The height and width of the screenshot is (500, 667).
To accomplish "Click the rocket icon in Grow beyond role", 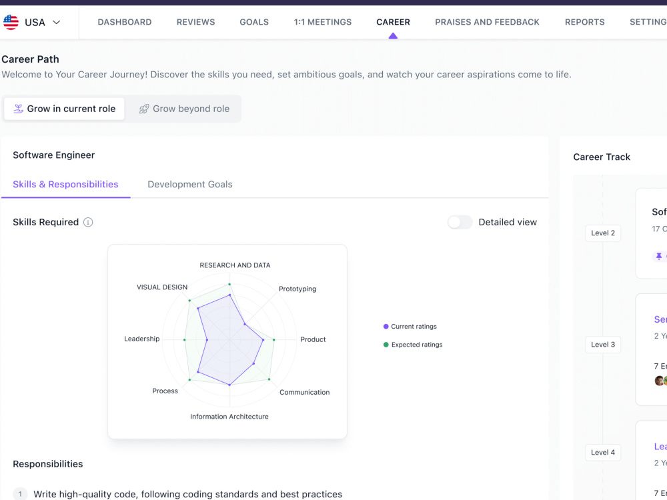I will pyautogui.click(x=144, y=109).
